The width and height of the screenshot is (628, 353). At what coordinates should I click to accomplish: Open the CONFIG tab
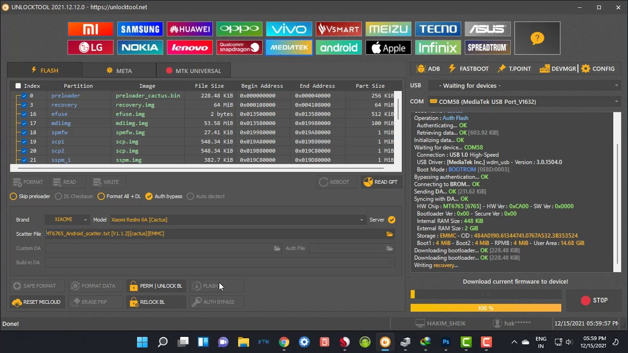coord(598,69)
